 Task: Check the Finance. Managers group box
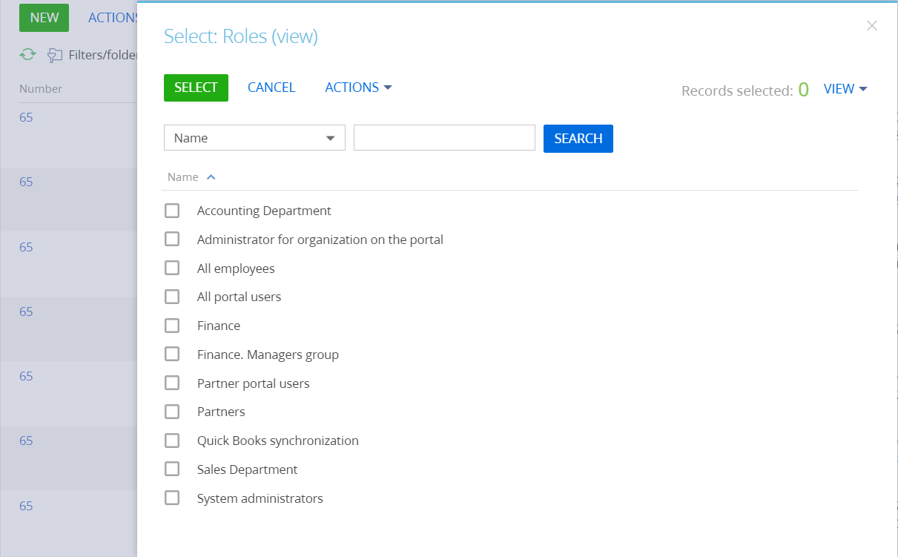(172, 354)
